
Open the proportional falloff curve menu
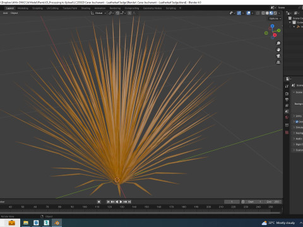tap(134, 13)
